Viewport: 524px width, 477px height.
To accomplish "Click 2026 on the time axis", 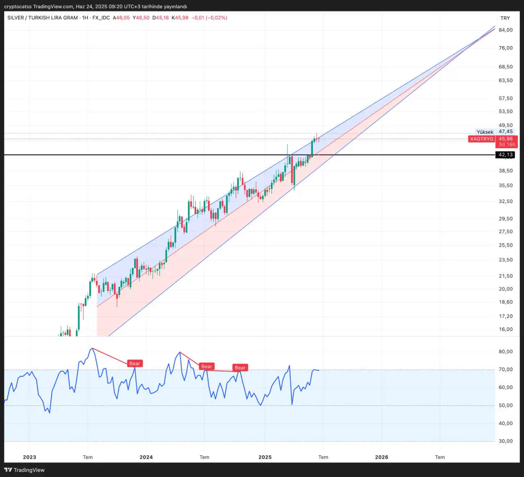I will pos(382,457).
